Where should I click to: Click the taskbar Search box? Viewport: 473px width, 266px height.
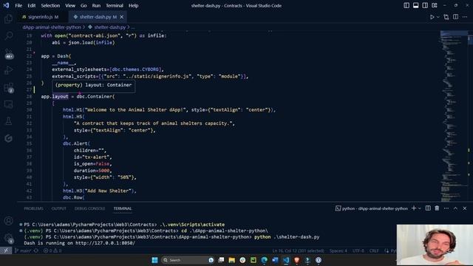(x=188, y=260)
